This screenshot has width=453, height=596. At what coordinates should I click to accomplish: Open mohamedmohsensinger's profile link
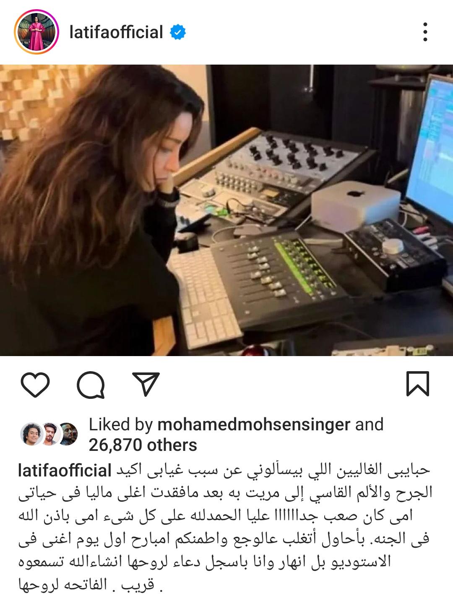tap(254, 425)
